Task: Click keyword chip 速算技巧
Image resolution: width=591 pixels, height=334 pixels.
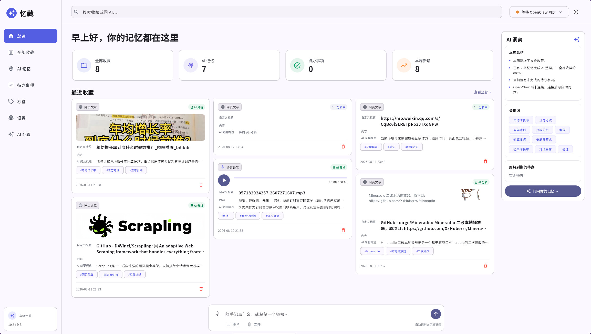Action: [x=520, y=140]
